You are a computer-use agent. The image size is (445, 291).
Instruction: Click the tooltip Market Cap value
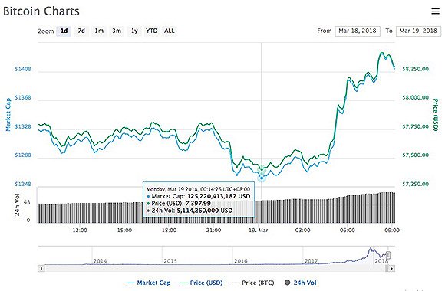pos(219,196)
